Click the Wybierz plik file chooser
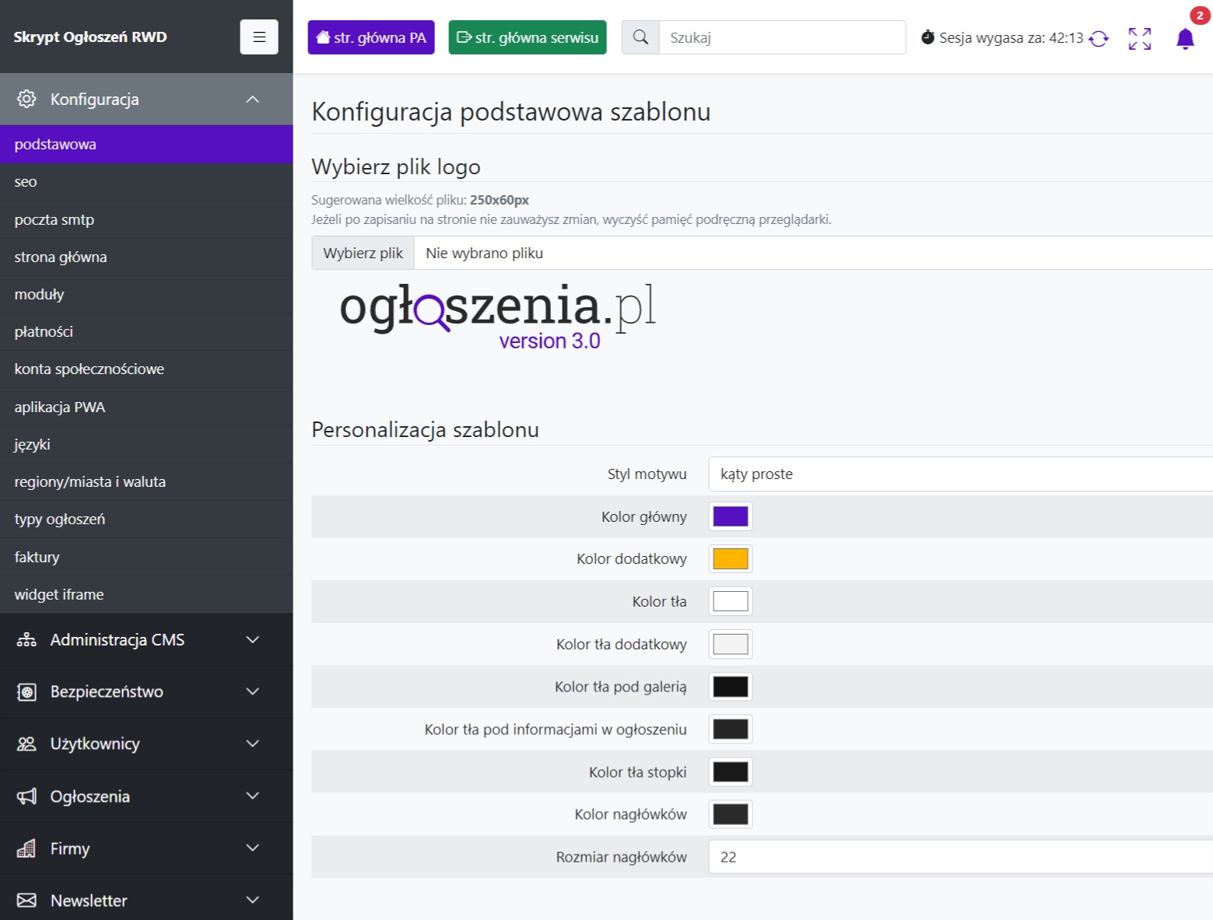 click(x=363, y=253)
